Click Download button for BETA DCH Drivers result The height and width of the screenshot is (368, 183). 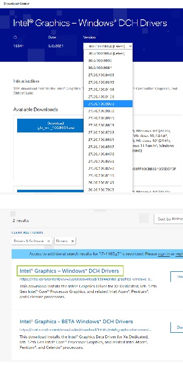(x=176, y=327)
